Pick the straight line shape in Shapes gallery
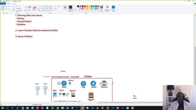 click(x=39, y=6)
